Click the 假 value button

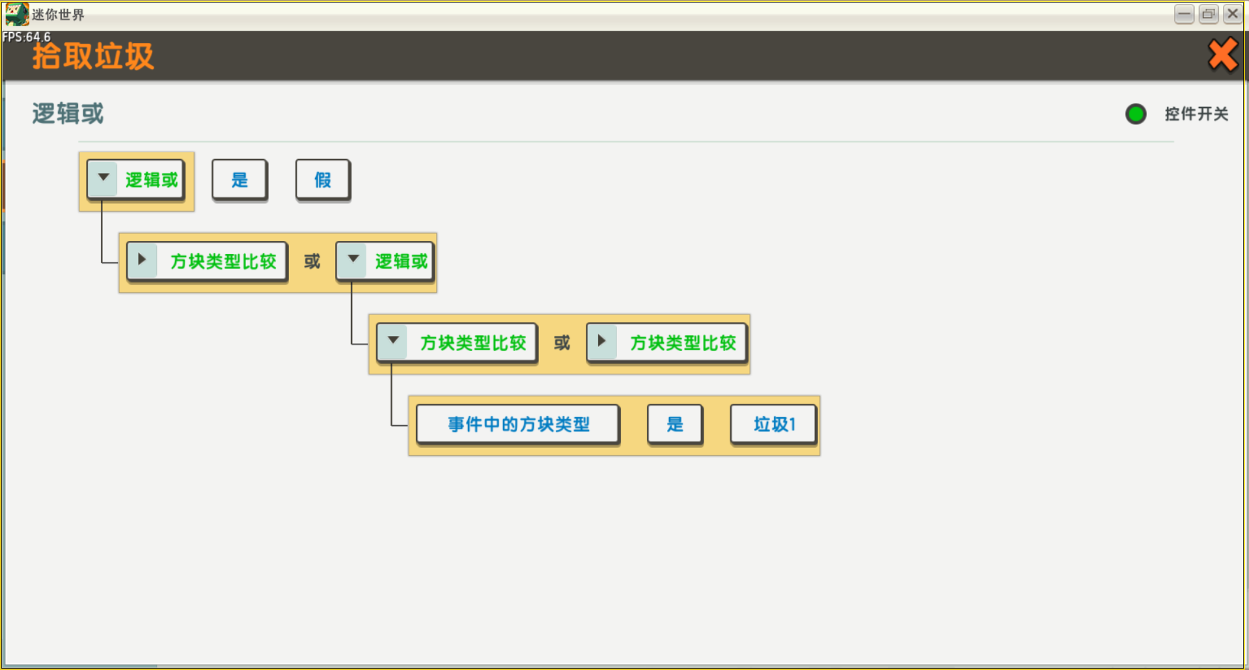[323, 180]
